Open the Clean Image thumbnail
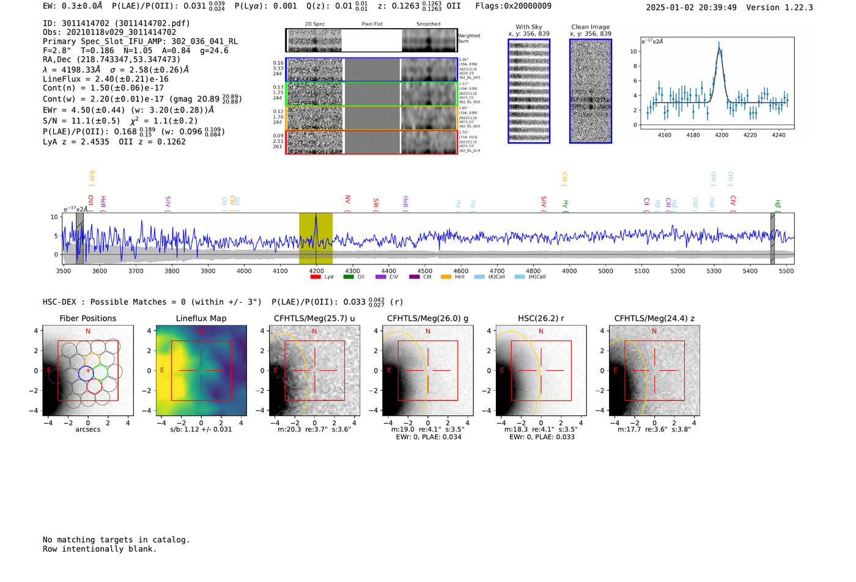Image resolution: width=856 pixels, height=582 pixels. click(x=591, y=91)
